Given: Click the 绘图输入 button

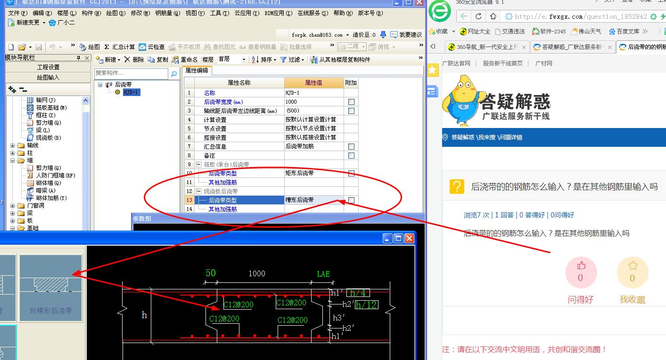Looking at the screenshot, I should [x=48, y=77].
